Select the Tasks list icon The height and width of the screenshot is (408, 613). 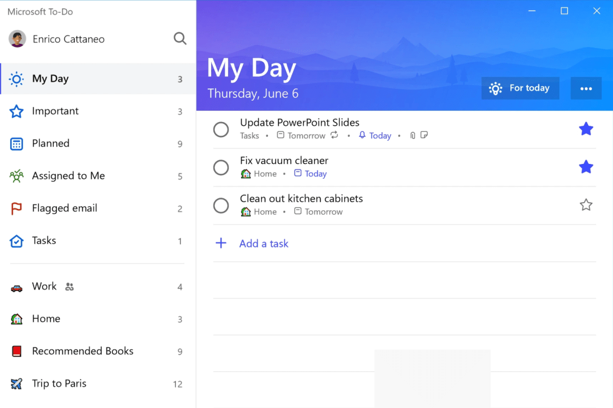click(16, 241)
